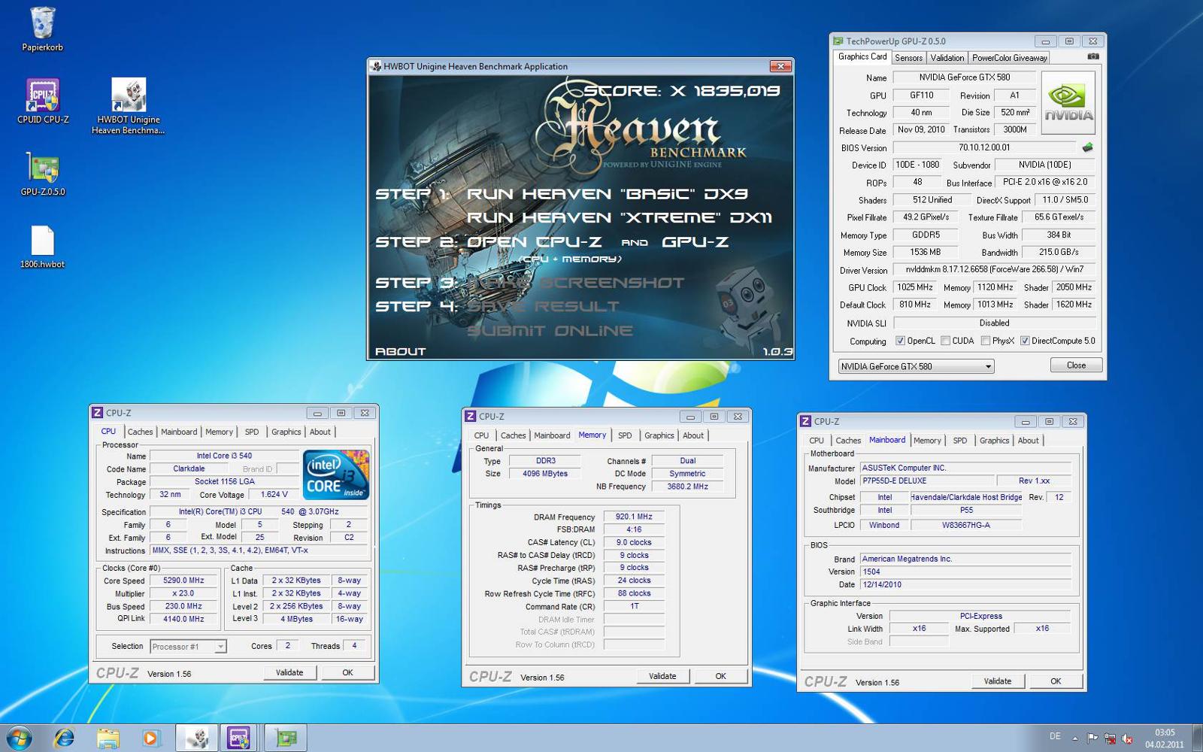Click Close button in GPU-Z
The image size is (1203, 752).
click(1076, 365)
